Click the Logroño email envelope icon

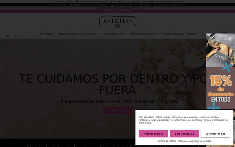point(151,2)
